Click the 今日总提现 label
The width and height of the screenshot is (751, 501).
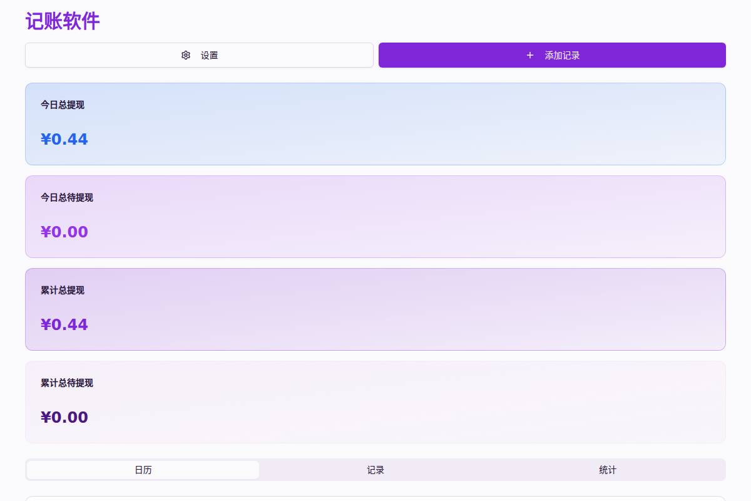pos(63,105)
